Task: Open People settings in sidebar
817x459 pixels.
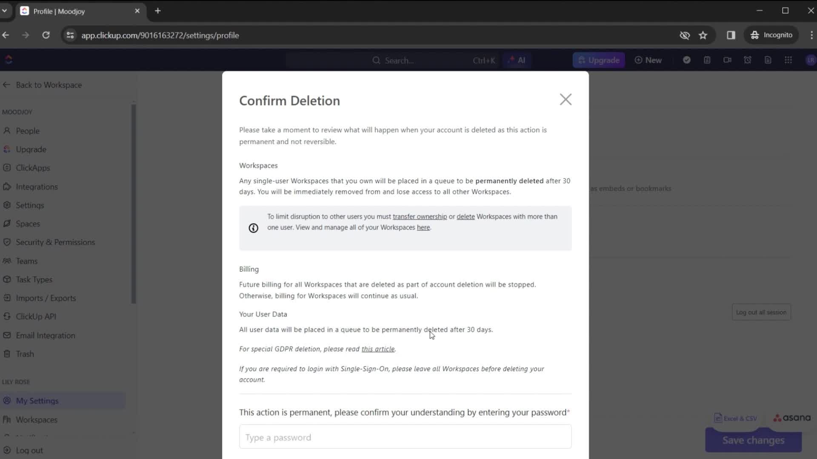Action: point(28,131)
